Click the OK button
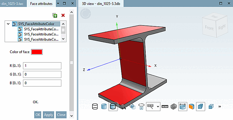233x120 pixels. pos(38,115)
